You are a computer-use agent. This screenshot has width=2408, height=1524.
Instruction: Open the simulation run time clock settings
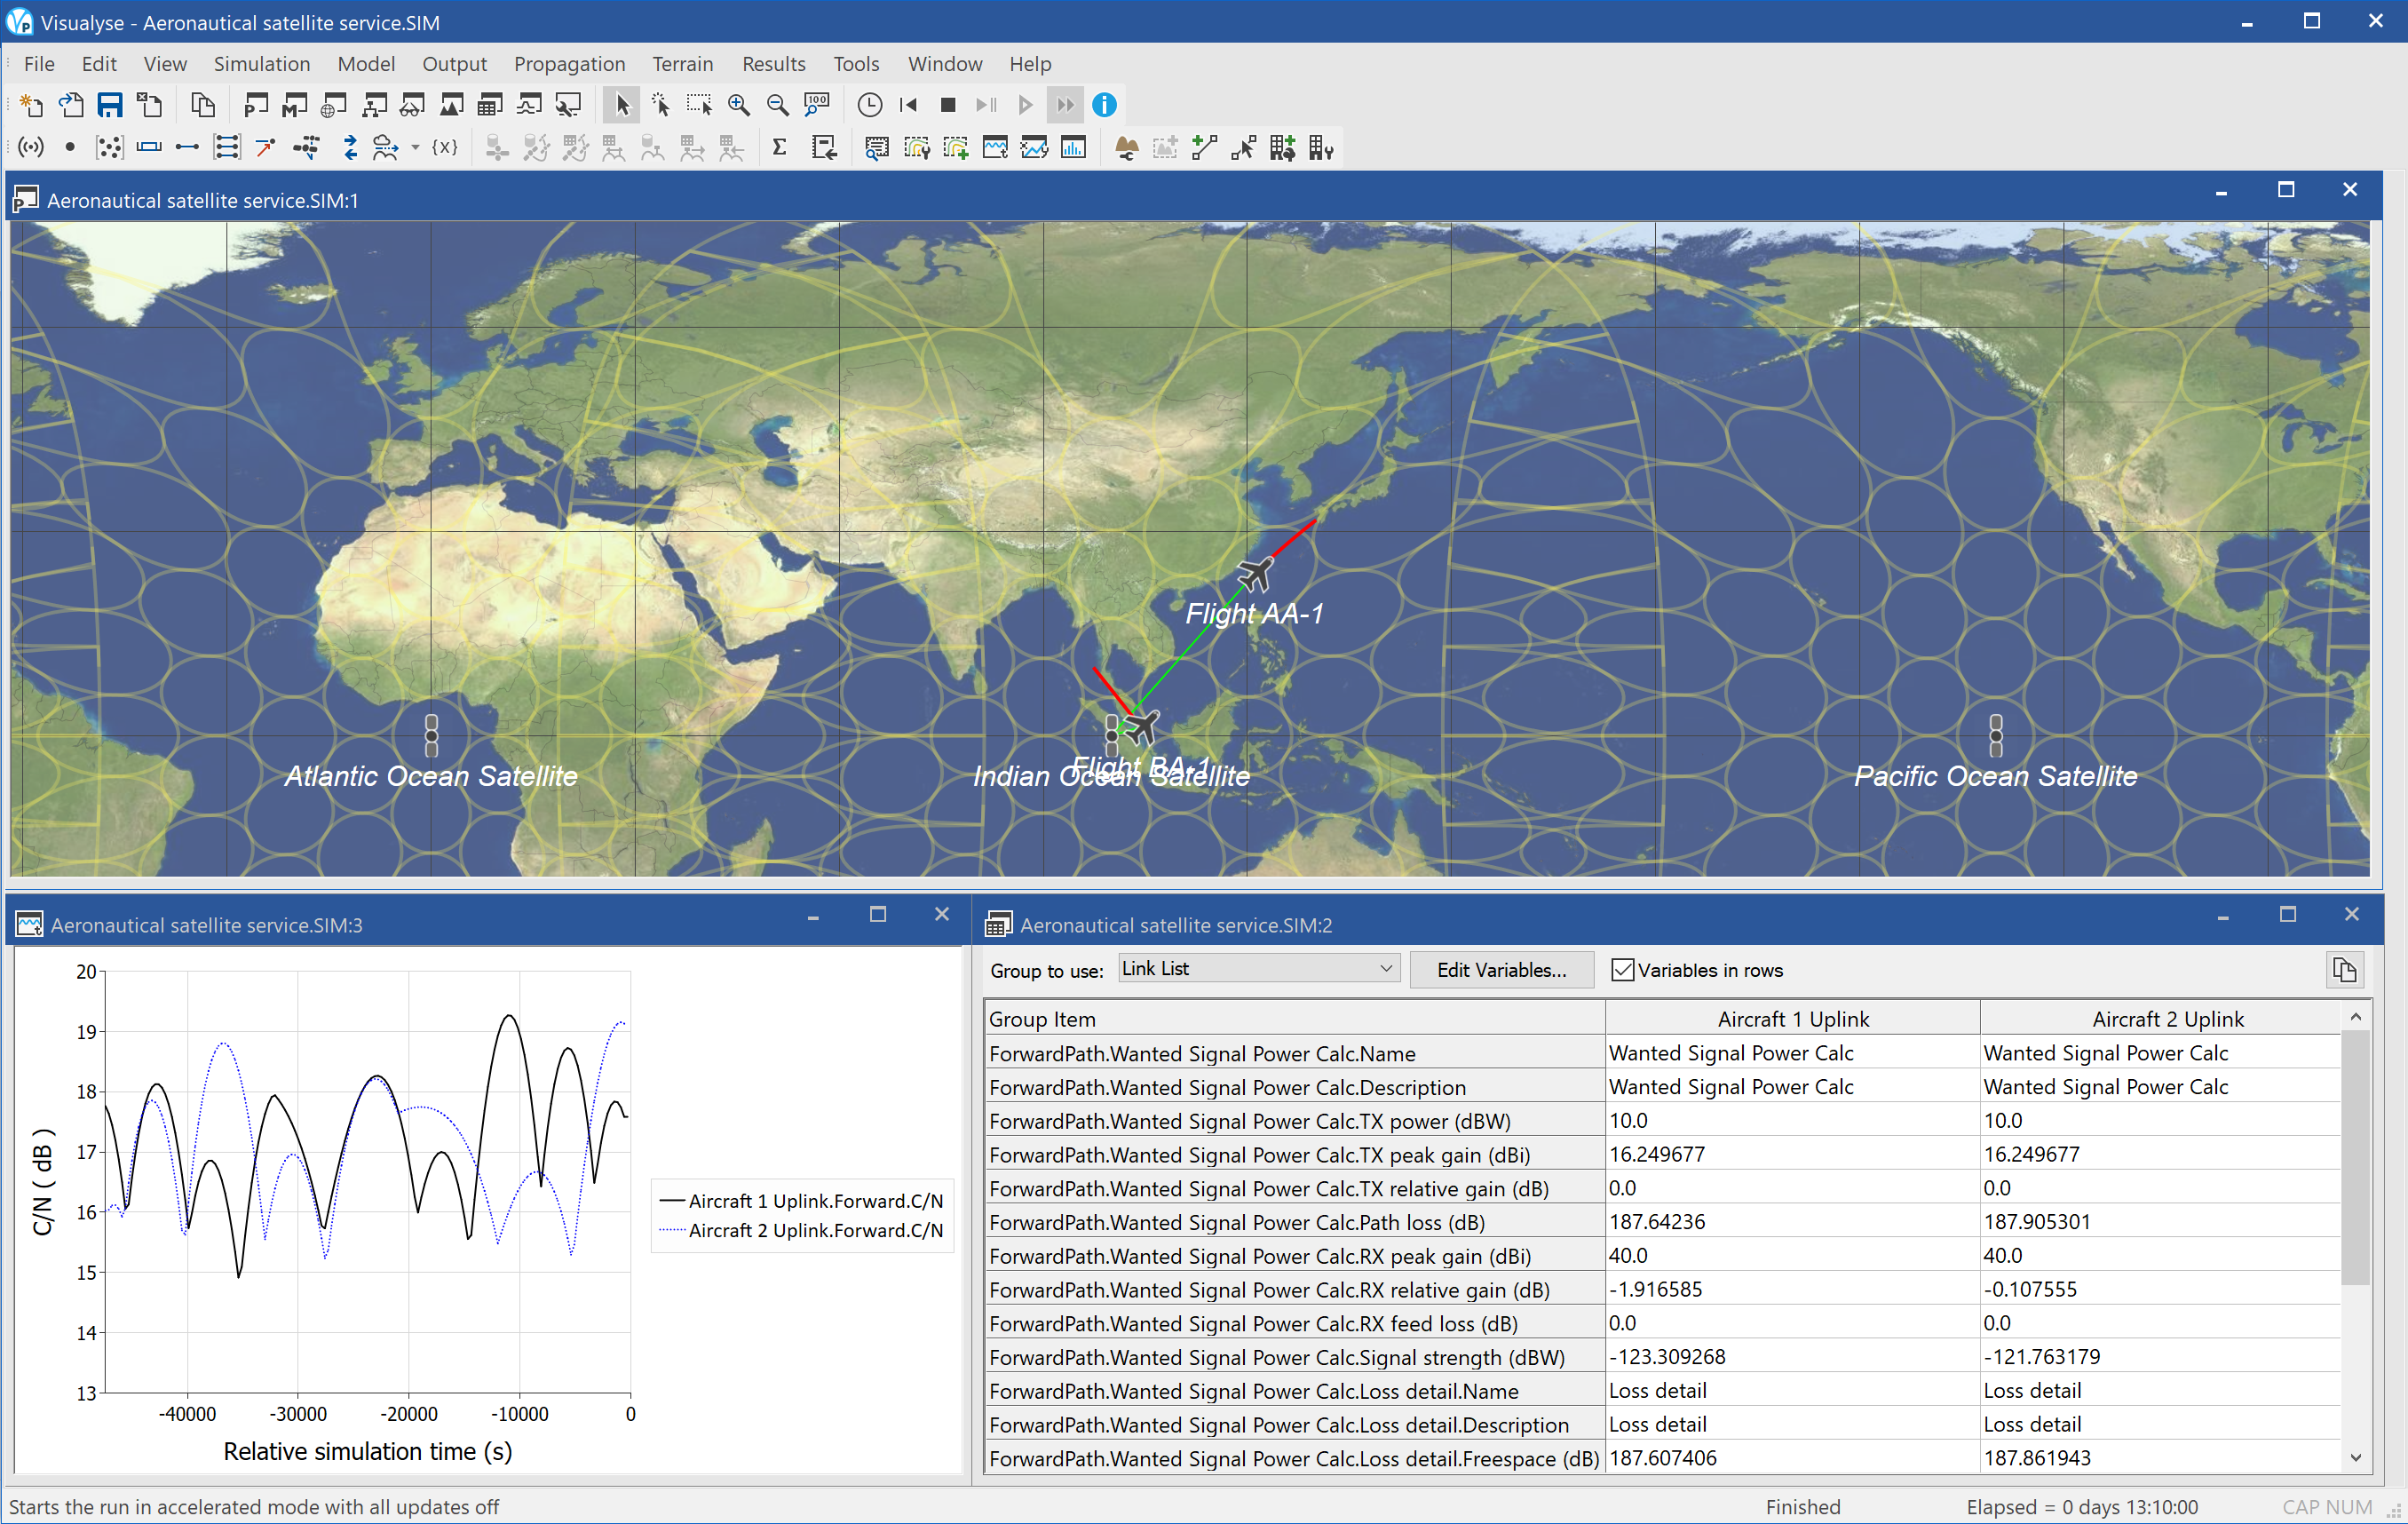[x=870, y=105]
